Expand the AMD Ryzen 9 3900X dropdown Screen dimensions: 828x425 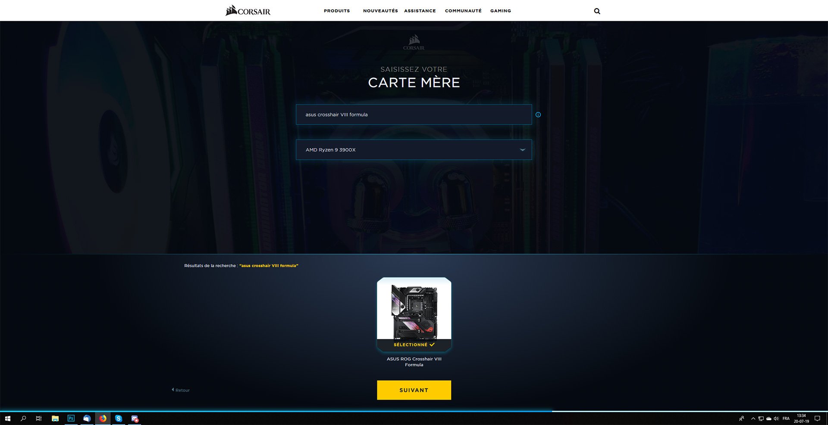click(x=522, y=150)
